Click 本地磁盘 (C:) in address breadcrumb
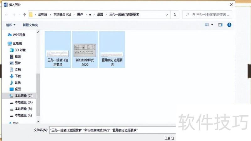The image size is (251, 141). coord(62,14)
